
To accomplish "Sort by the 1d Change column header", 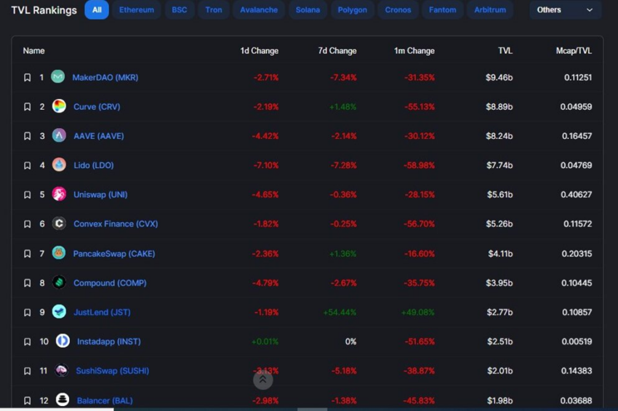I will (x=260, y=50).
